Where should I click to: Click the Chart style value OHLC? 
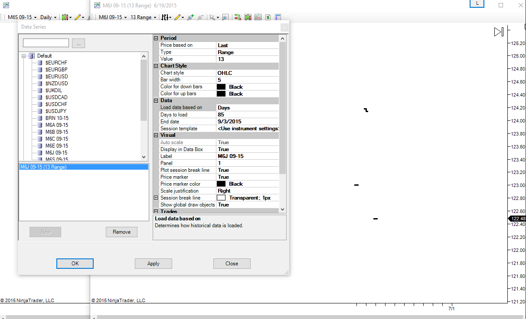[248, 73]
